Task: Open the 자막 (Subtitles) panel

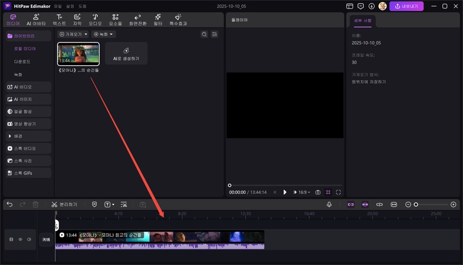Action: tap(77, 19)
